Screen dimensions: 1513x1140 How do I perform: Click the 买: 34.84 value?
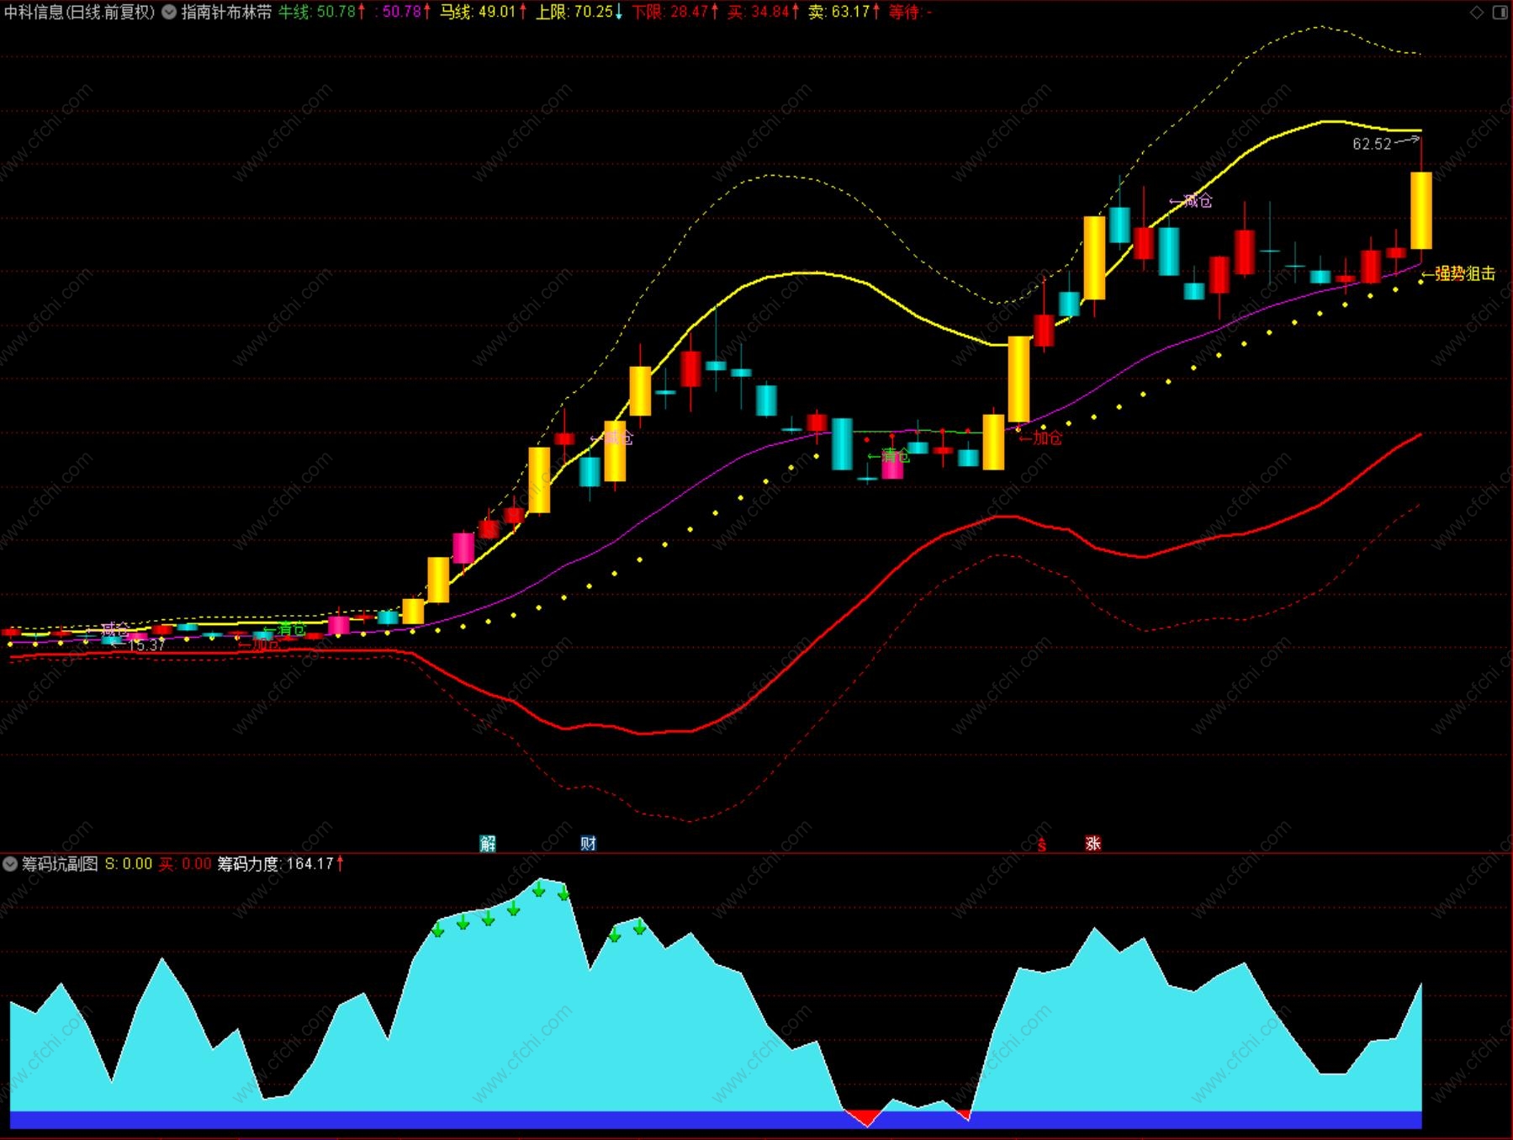point(764,12)
